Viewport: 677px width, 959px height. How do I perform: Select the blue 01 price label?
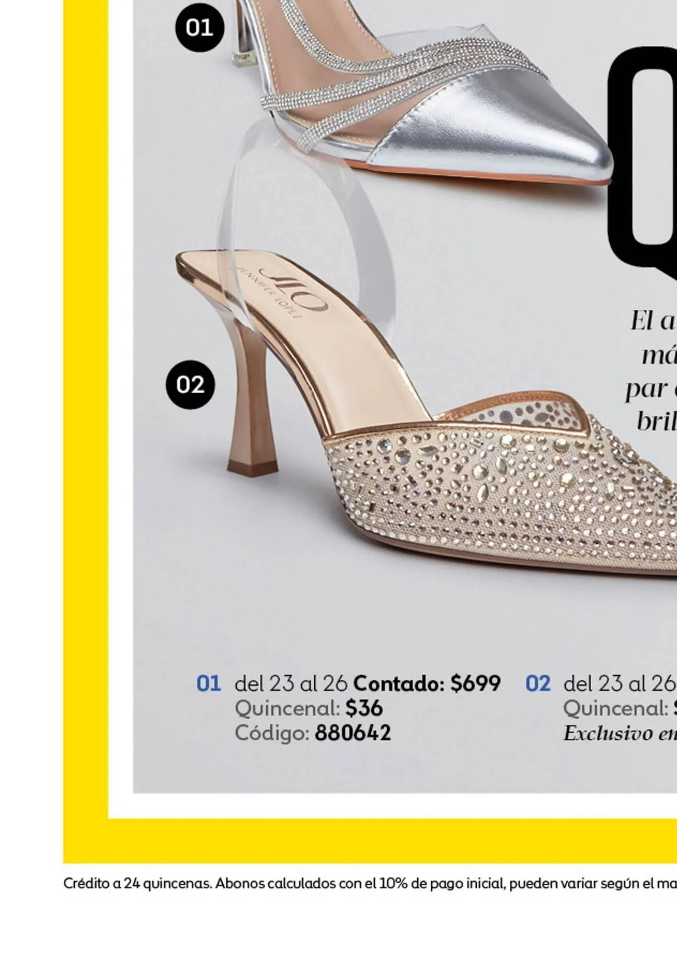click(x=208, y=683)
